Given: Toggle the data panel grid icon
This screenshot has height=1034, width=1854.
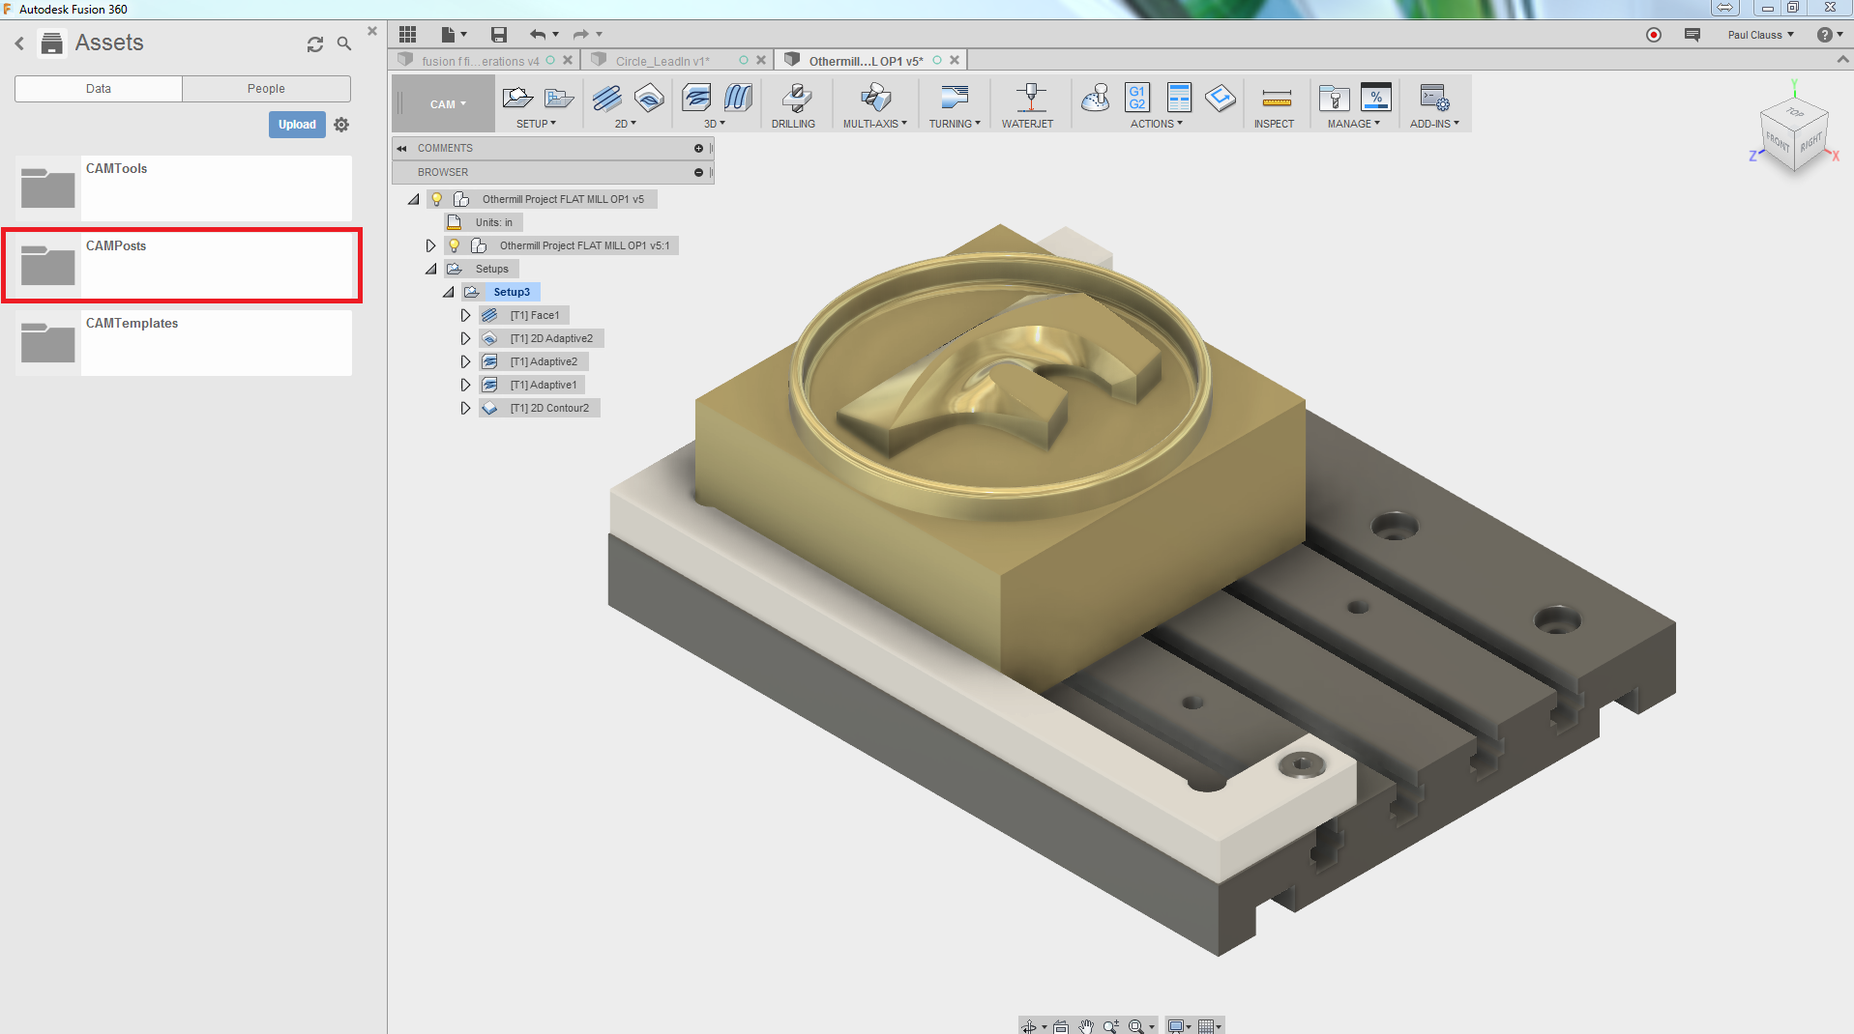Looking at the screenshot, I should 407,35.
